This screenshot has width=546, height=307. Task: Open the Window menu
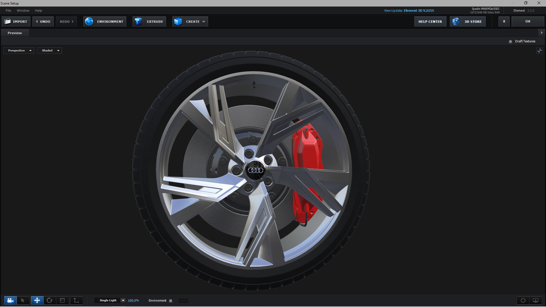coord(23,11)
